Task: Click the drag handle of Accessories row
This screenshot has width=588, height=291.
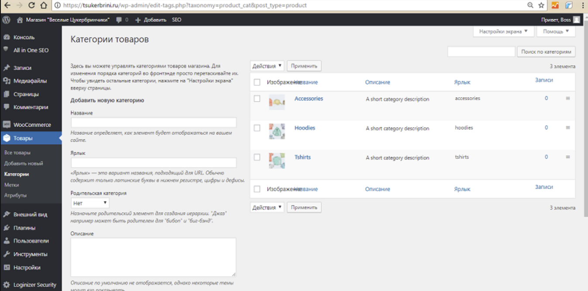Action: tap(568, 98)
